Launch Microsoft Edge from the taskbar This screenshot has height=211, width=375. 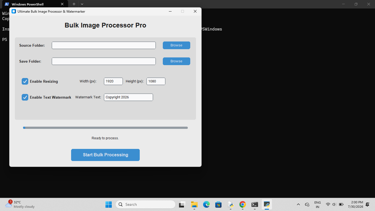pyautogui.click(x=206, y=204)
